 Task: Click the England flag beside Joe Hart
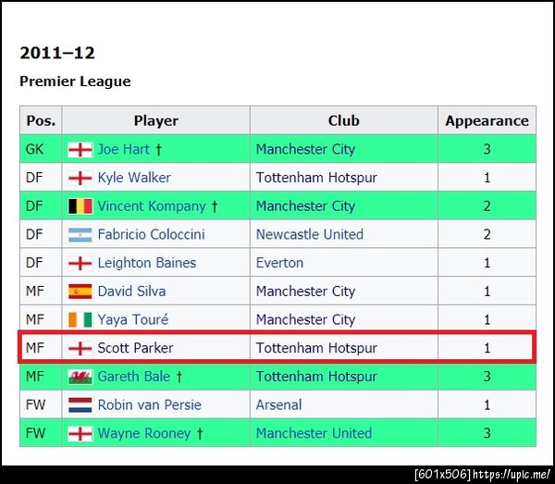click(x=80, y=149)
